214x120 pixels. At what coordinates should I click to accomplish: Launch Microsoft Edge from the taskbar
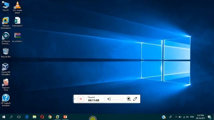point(27,117)
